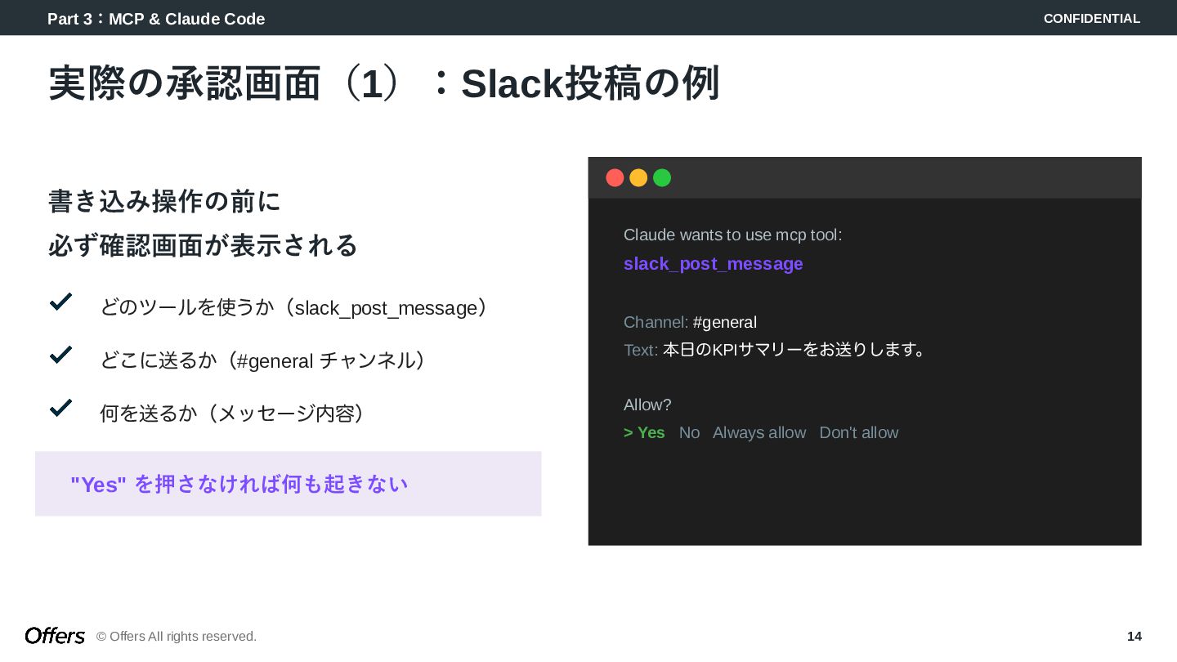Click bullet text 何を送るか（メッセージ内容）
The width and height of the screenshot is (1177, 662).
(232, 413)
